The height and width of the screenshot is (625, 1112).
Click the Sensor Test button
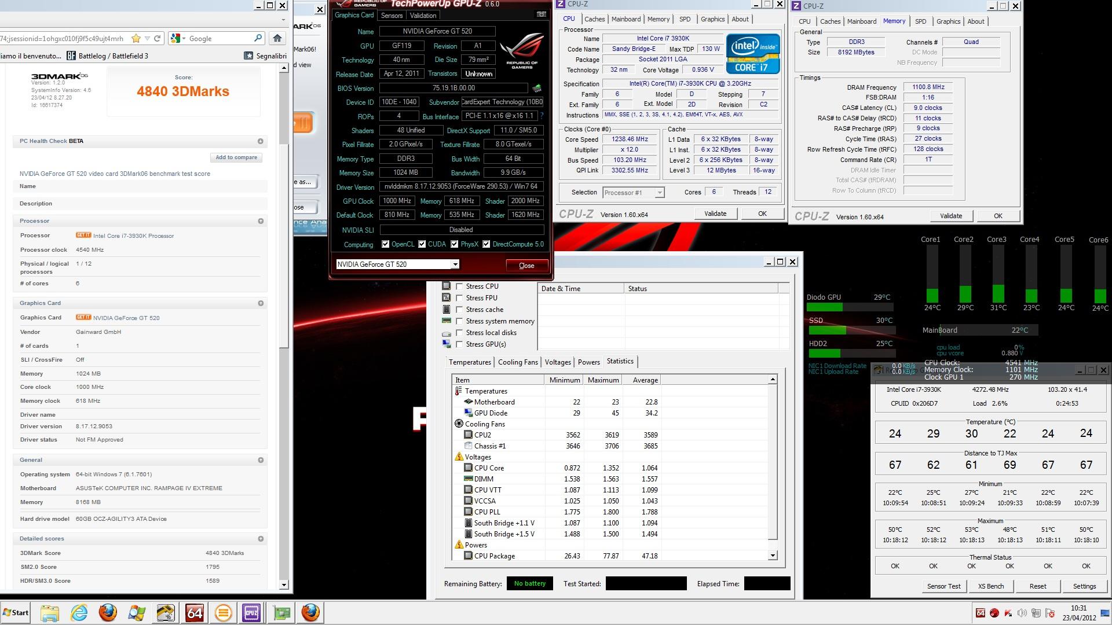pyautogui.click(x=943, y=586)
